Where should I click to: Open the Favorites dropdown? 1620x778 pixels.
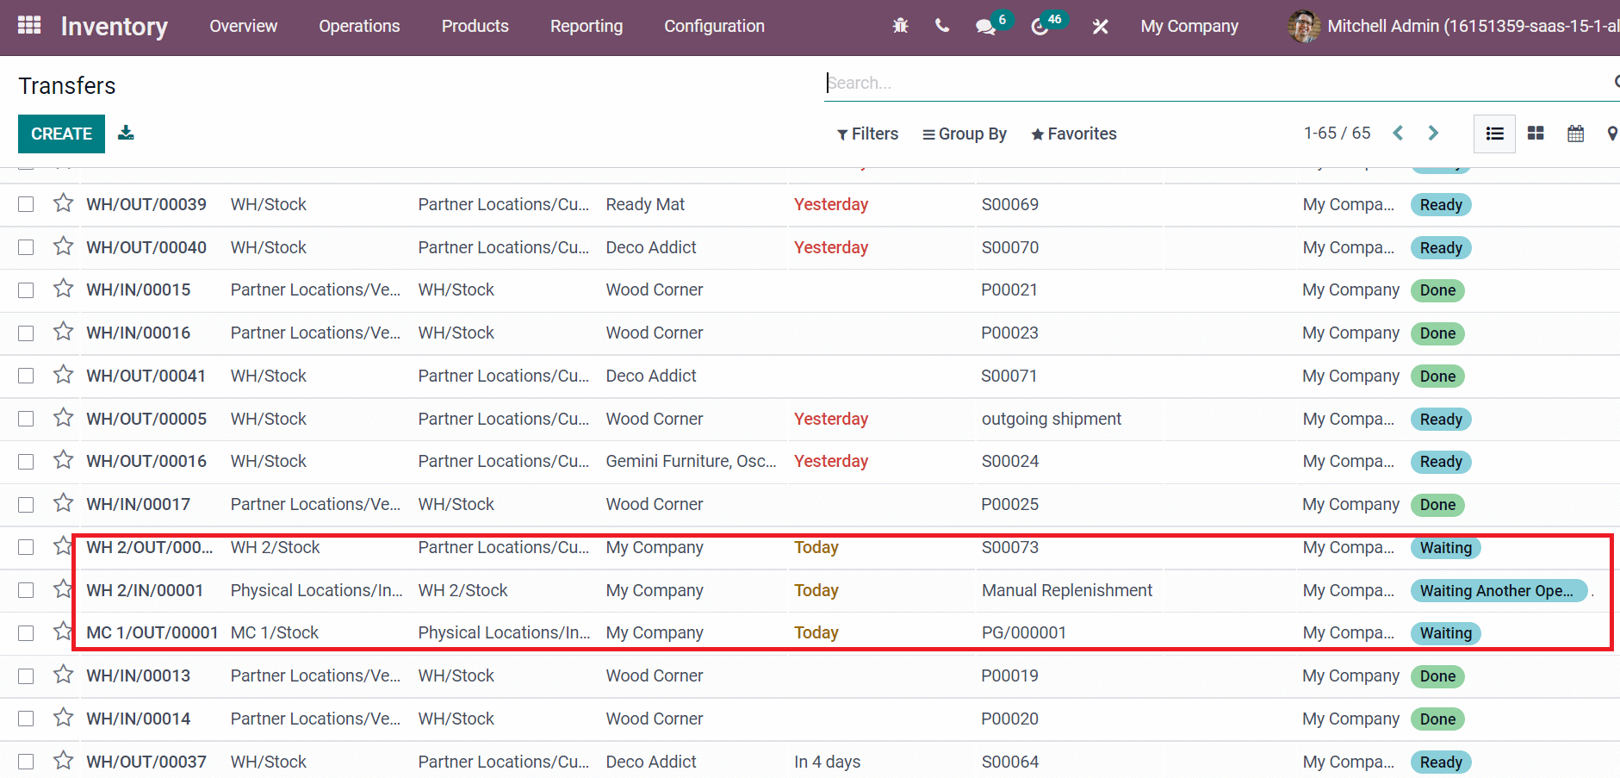(x=1074, y=134)
